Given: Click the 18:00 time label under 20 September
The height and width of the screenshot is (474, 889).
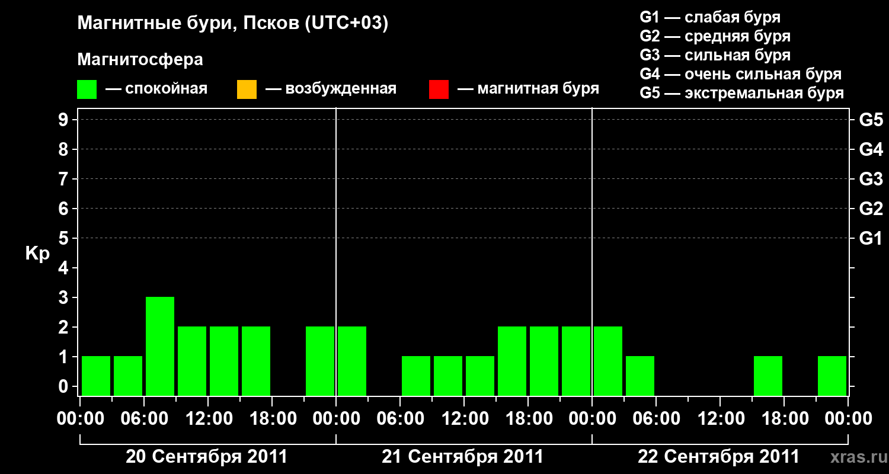Looking at the screenshot, I should 272,419.
